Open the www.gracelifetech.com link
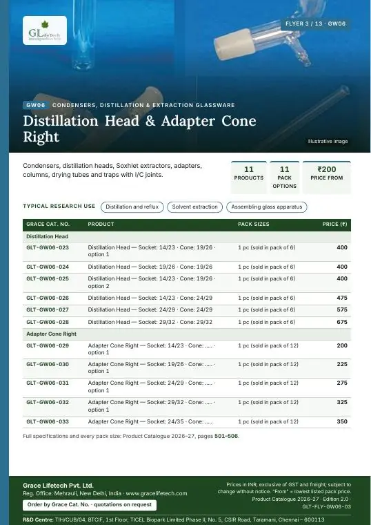Image resolution: width=371 pixels, height=525 pixels. point(157,493)
